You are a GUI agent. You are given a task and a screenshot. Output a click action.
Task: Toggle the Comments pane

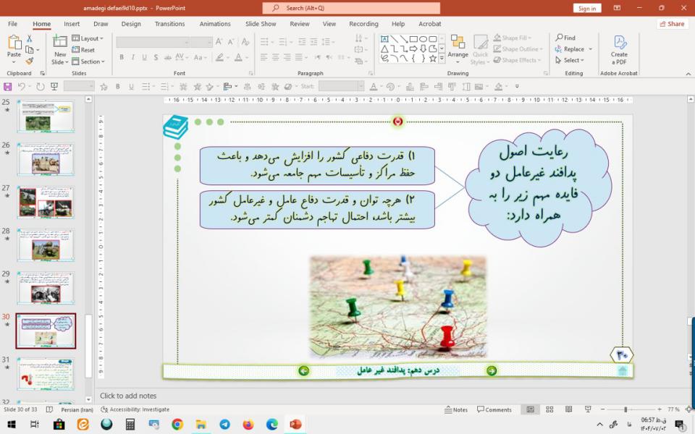[x=494, y=409]
